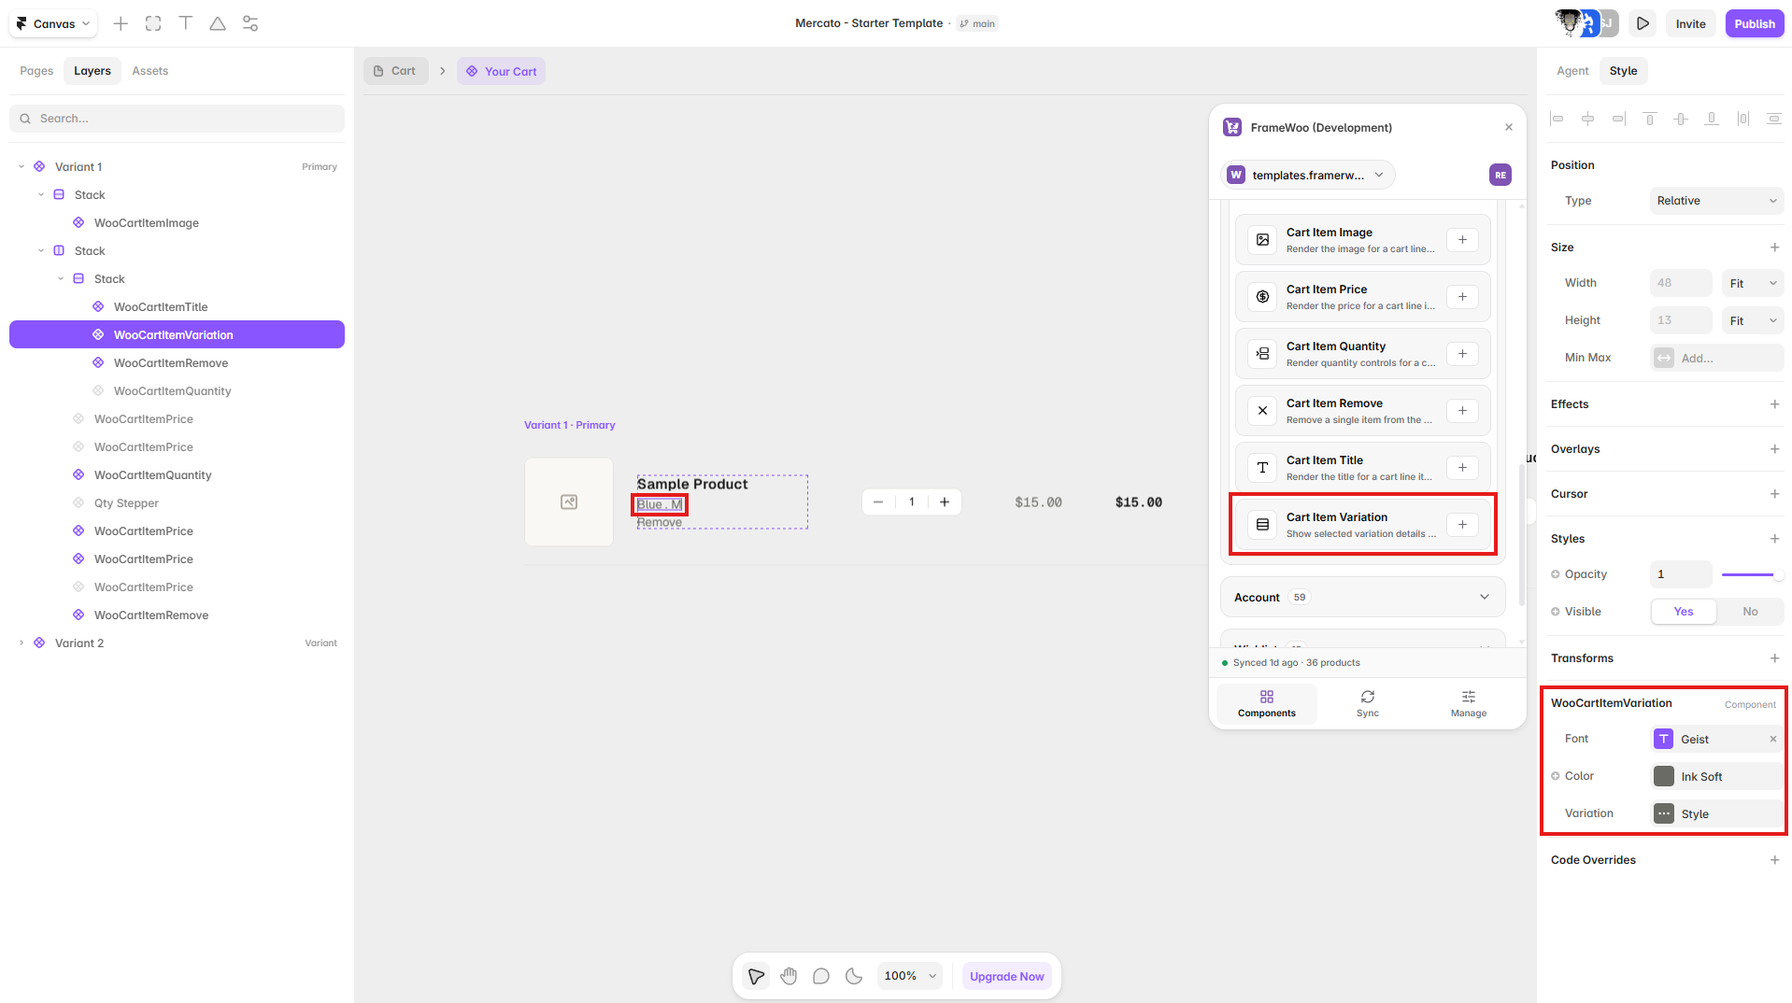The width and height of the screenshot is (1792, 1003).
Task: Open the Sync tab in FrameWoo
Action: (x=1368, y=704)
